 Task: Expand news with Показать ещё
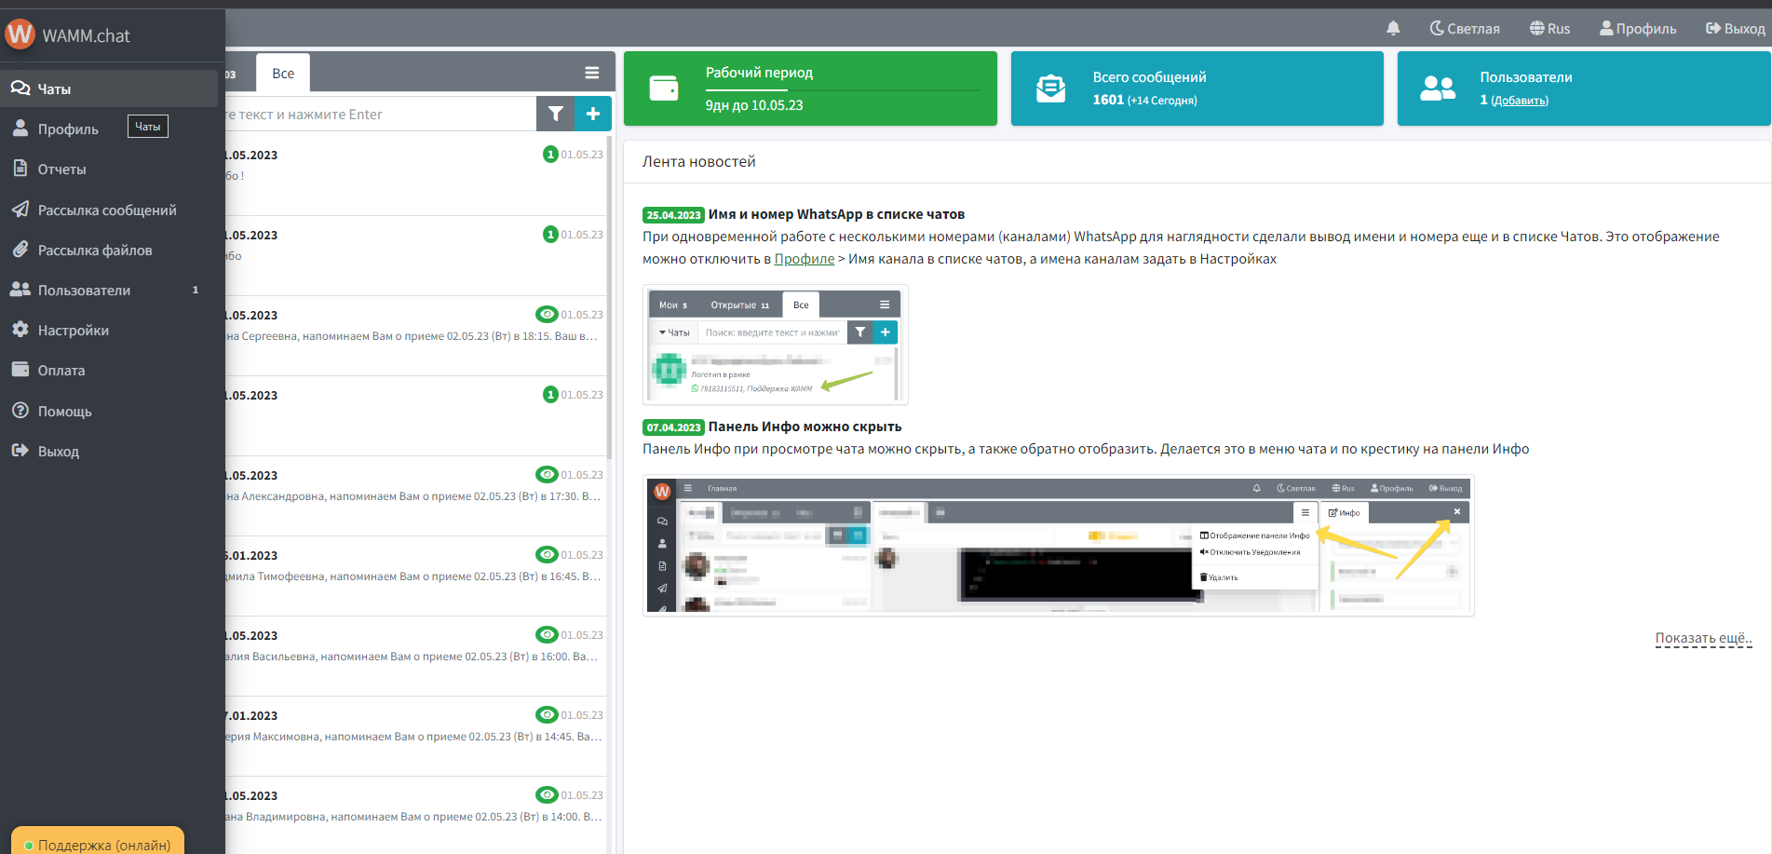point(1703,638)
